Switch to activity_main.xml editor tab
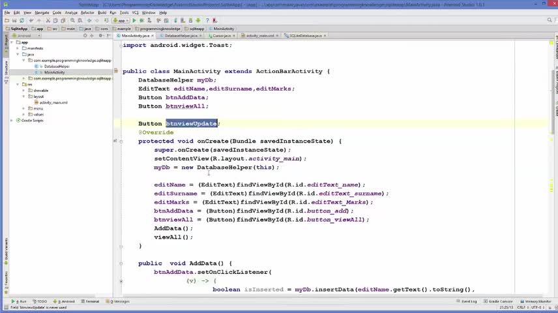 [x=259, y=36]
